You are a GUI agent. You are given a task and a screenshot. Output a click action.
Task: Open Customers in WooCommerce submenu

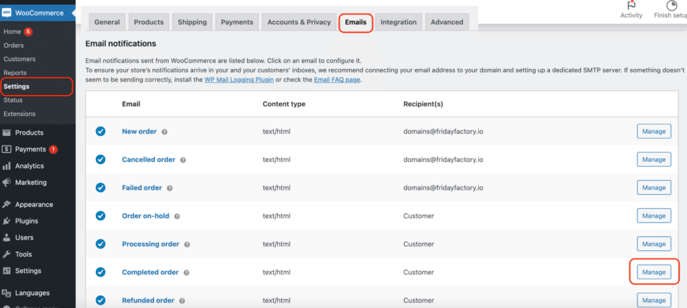(x=19, y=59)
